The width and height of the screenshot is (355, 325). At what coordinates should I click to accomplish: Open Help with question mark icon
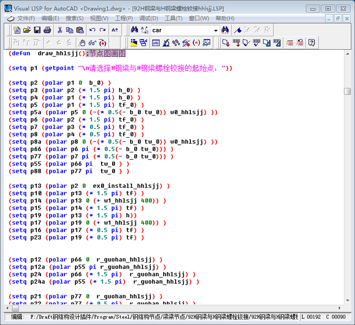coord(312,43)
